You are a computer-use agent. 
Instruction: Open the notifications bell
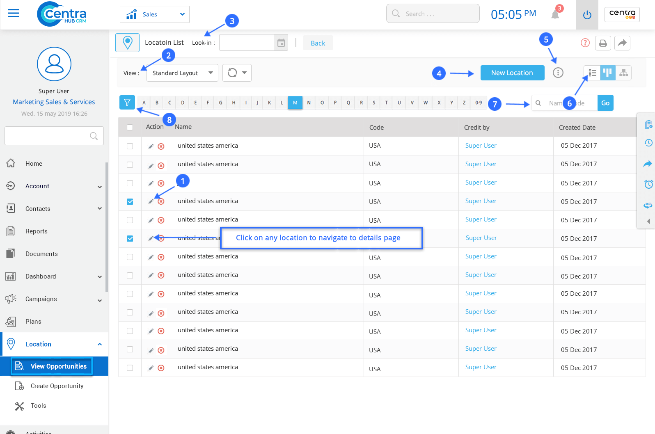click(555, 14)
